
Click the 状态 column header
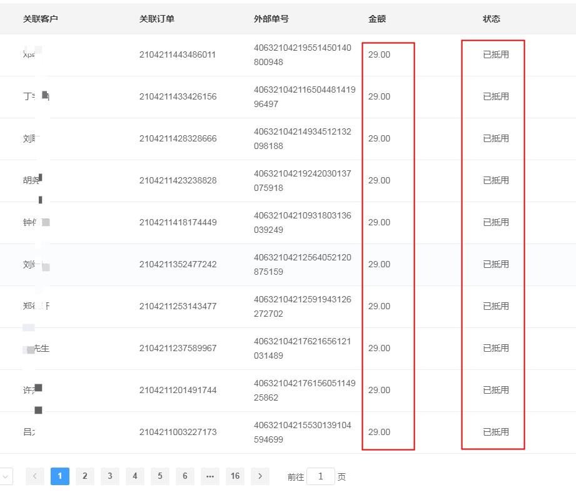pyautogui.click(x=492, y=19)
